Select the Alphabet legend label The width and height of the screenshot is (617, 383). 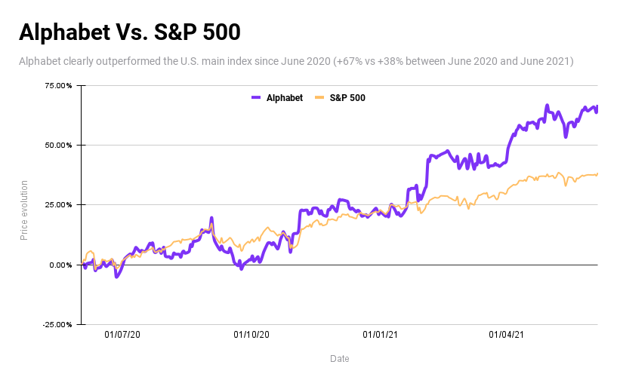[285, 98]
